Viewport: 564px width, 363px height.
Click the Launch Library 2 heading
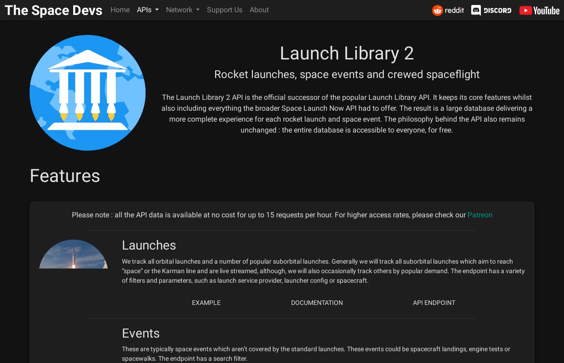point(347,54)
